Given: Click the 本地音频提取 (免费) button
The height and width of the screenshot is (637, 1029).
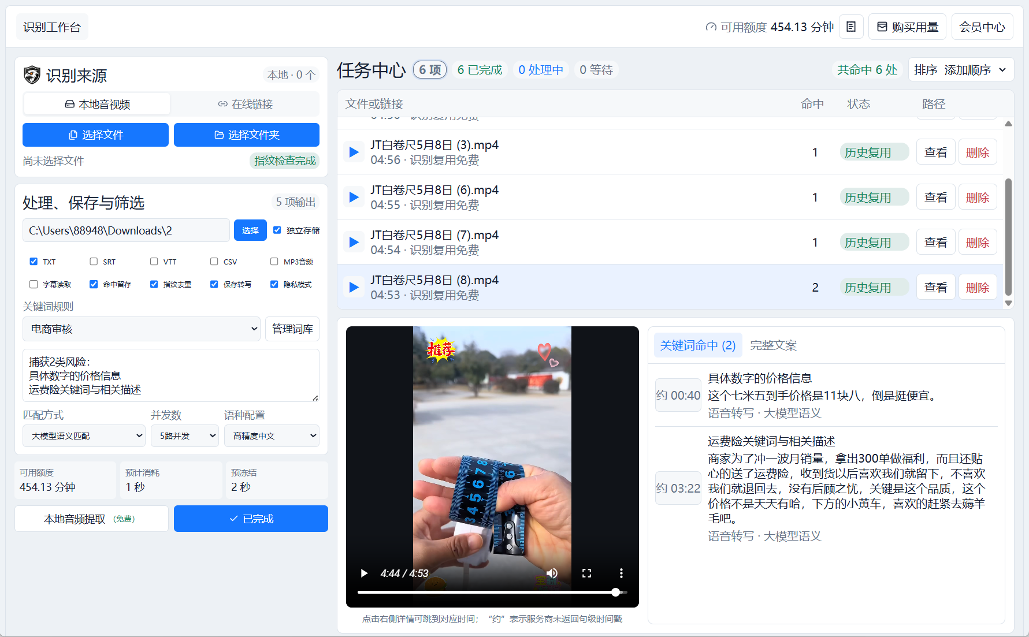Looking at the screenshot, I should pyautogui.click(x=91, y=519).
